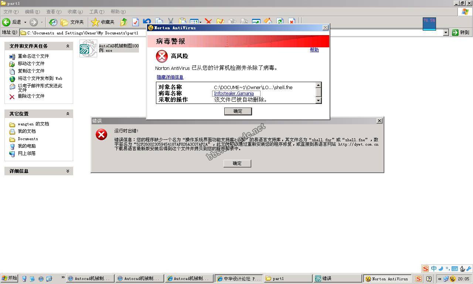Click the question mark help taskbar icon

429,279
